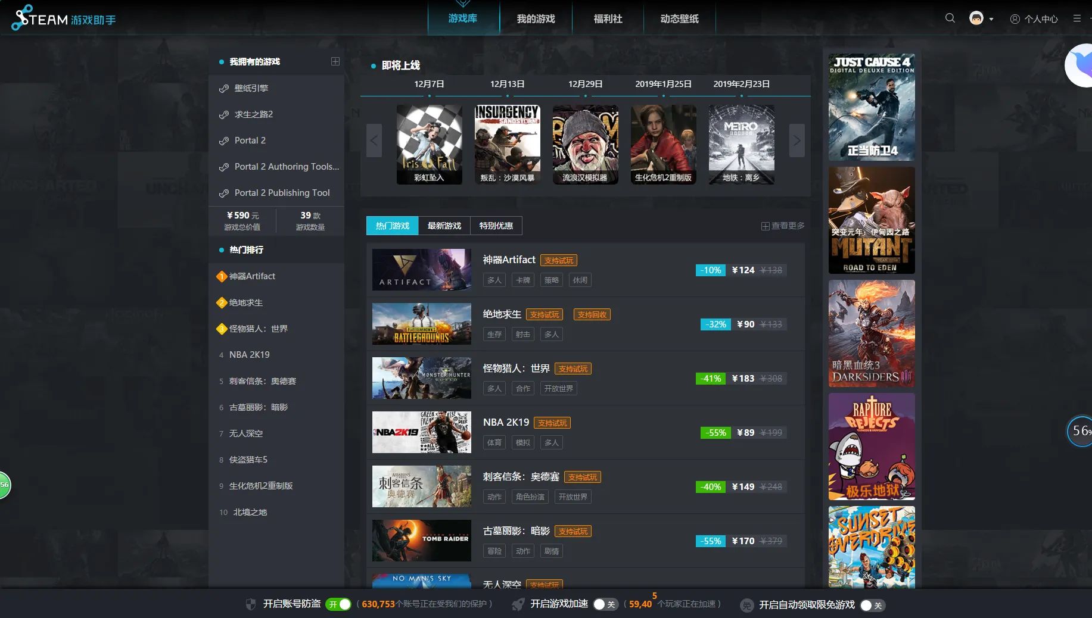This screenshot has width=1092, height=618.
Task: Click 开放世界 tag on 怪物猎人：世界
Action: 559,388
